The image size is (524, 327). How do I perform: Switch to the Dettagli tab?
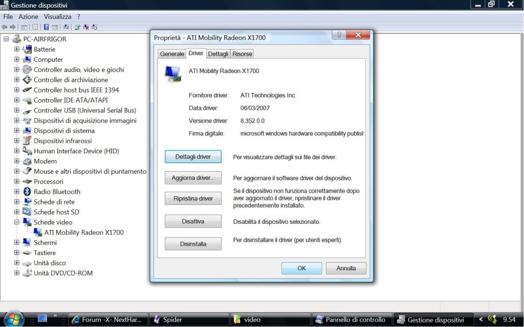(x=218, y=54)
